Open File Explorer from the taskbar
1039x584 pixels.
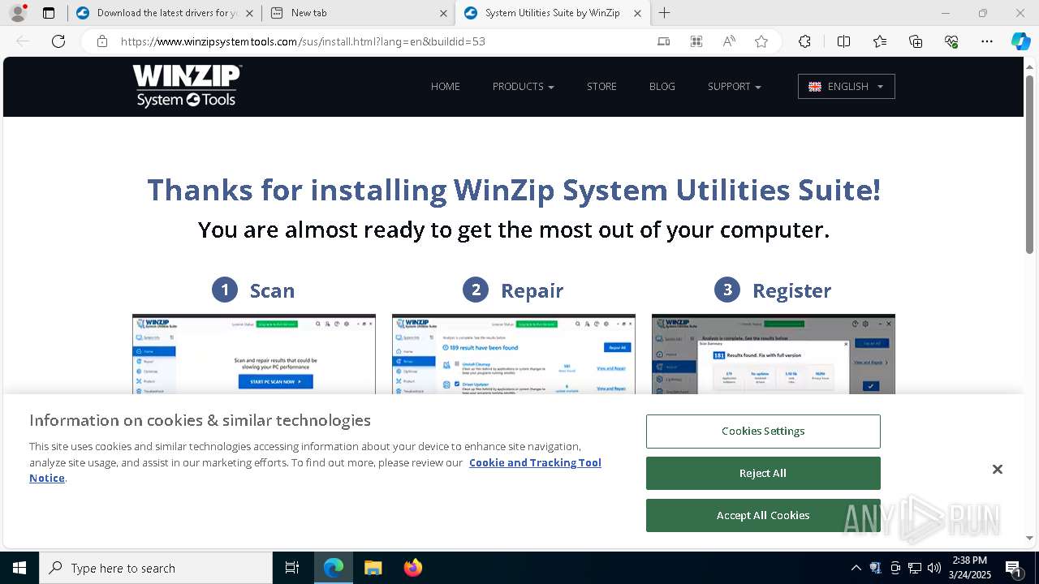373,568
